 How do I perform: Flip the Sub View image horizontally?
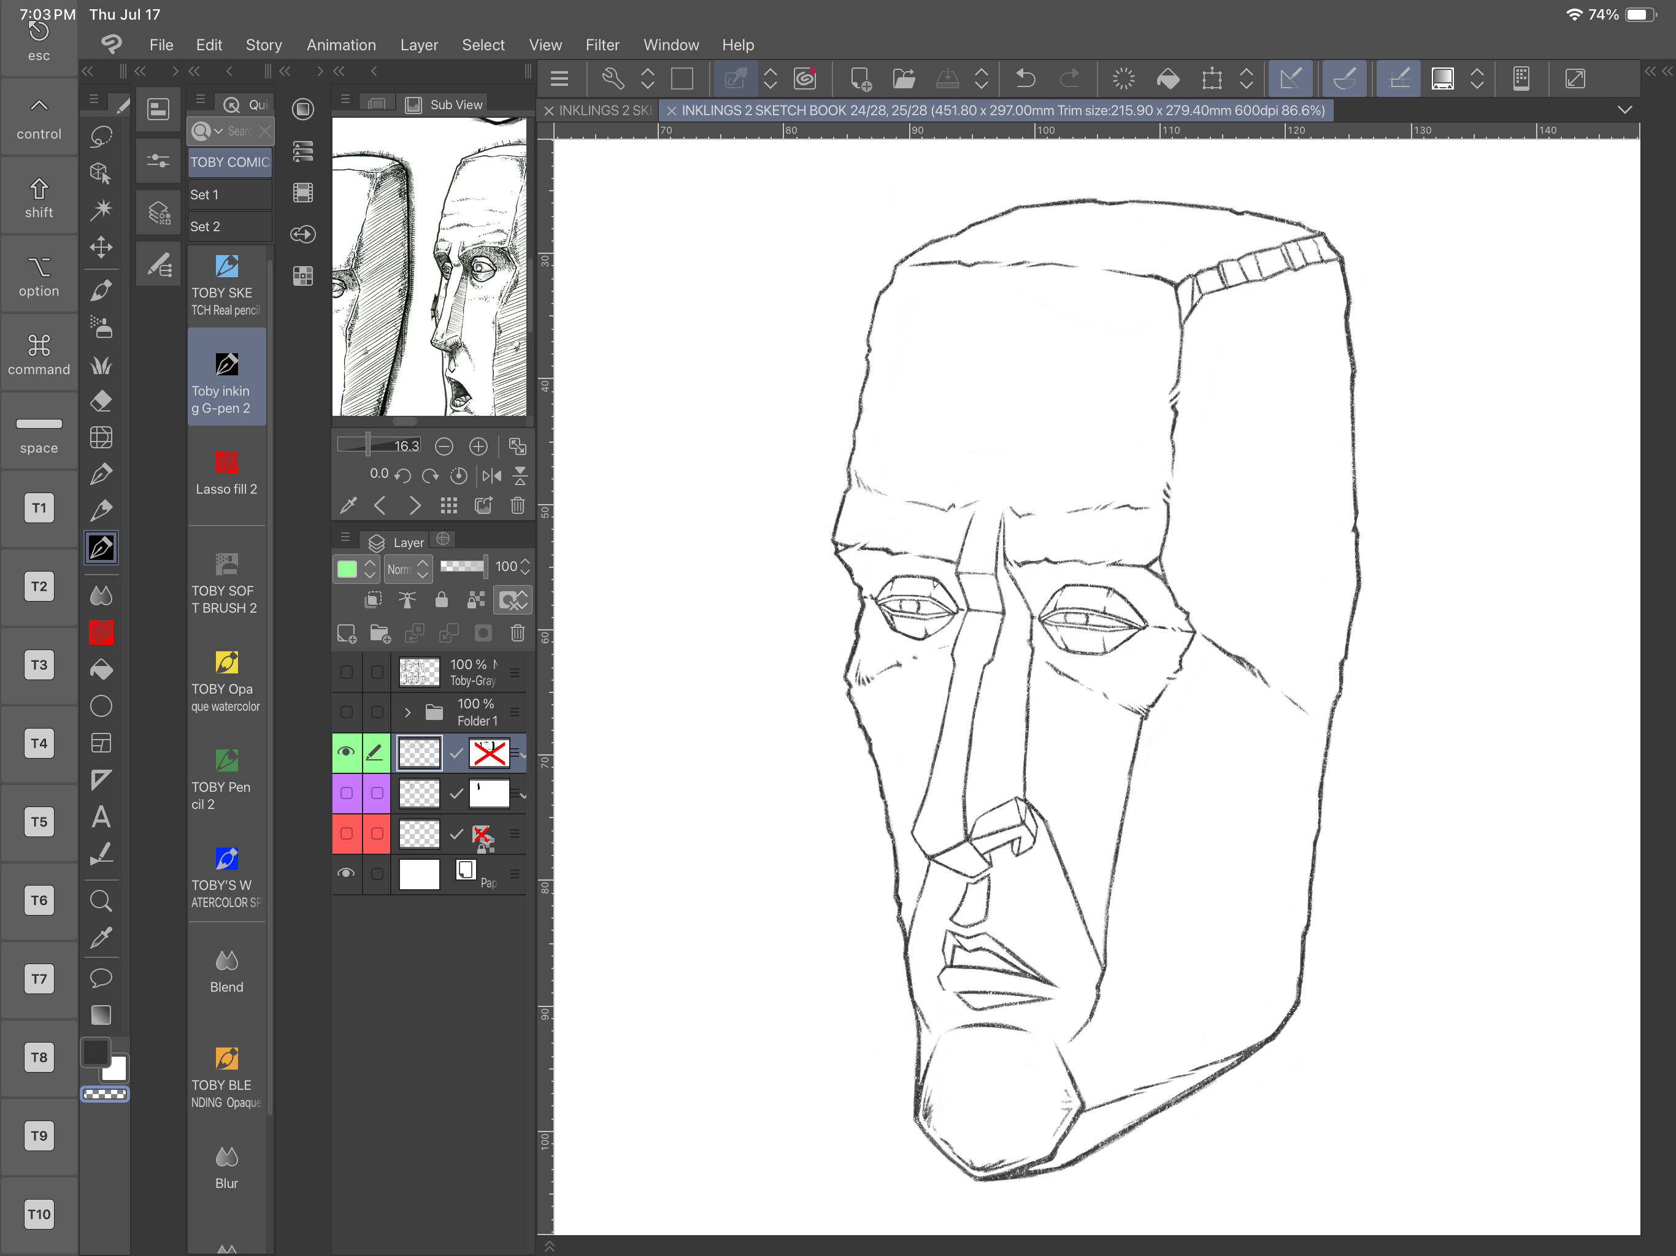(x=492, y=476)
